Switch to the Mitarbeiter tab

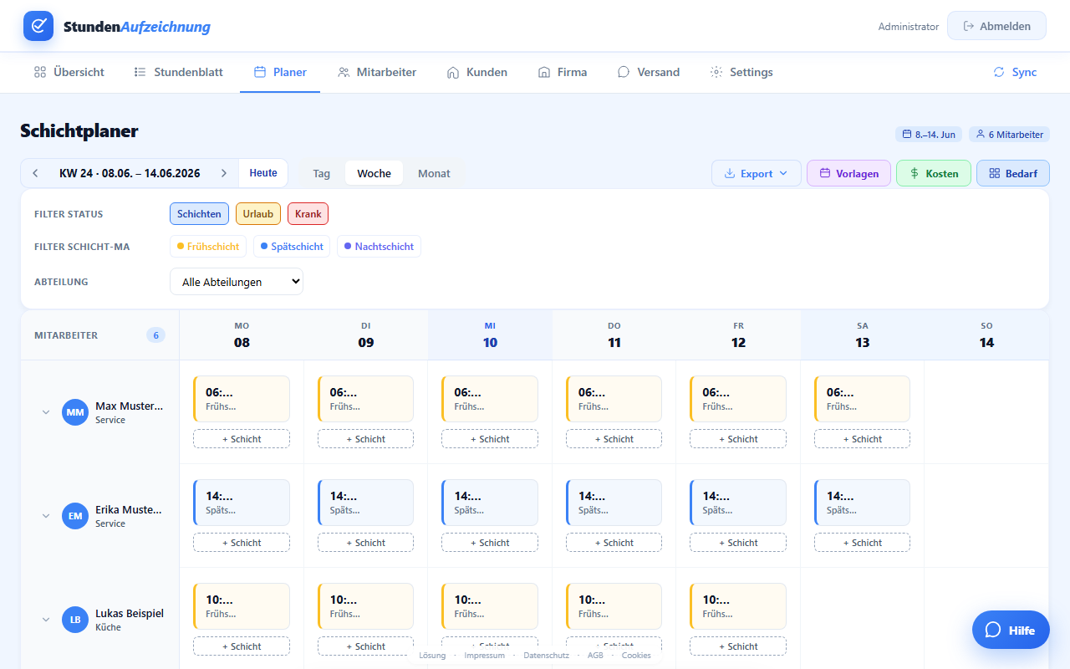(x=377, y=72)
